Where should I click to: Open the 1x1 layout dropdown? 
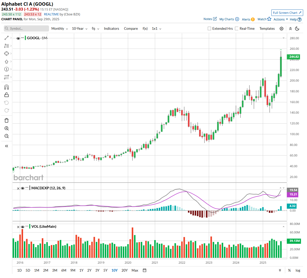click(x=156, y=28)
